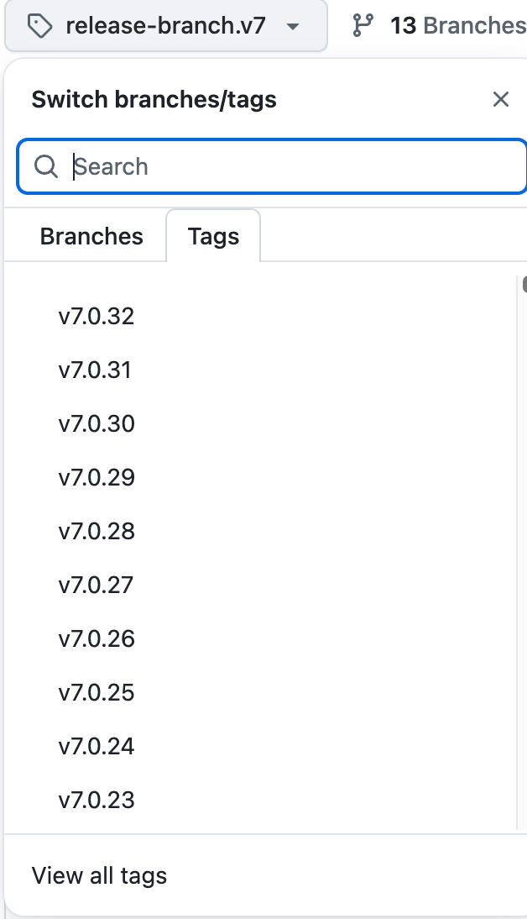Open the release-branch.v7 dropdown arrow
This screenshot has height=919, width=527.
click(292, 26)
